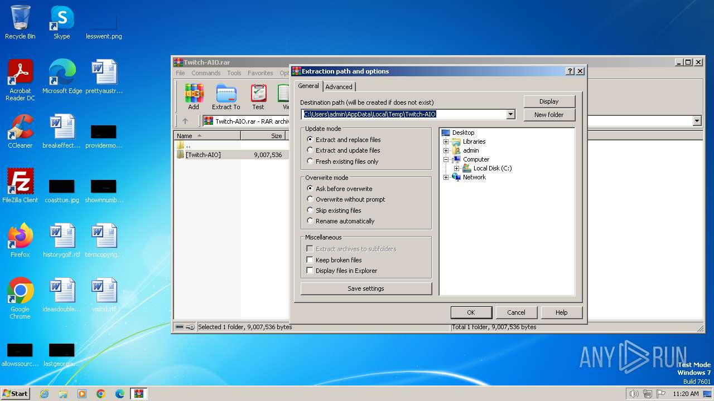Open the Chrome taskbar icon
714x401 pixels.
click(x=101, y=394)
